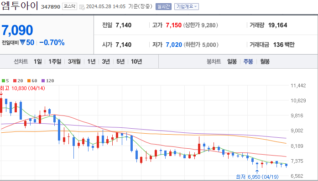Screen dimensions: 318x181
Task: Click the stock name 엠투아이
Action: coord(19,6)
